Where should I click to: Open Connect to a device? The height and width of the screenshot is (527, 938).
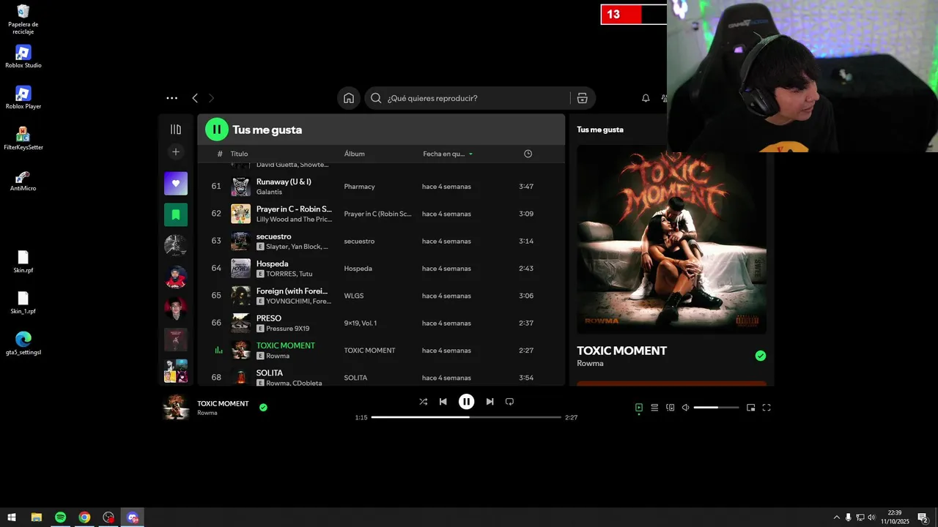pos(670,408)
